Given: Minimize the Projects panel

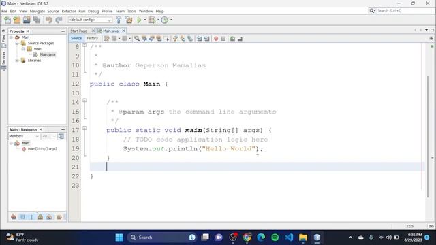Looking at the screenshot, I should point(63,31).
